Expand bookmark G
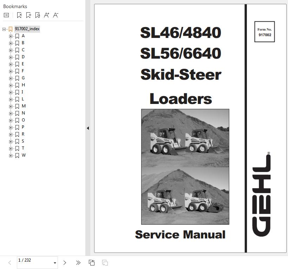Screen dimensions: 288x269 click(11, 78)
